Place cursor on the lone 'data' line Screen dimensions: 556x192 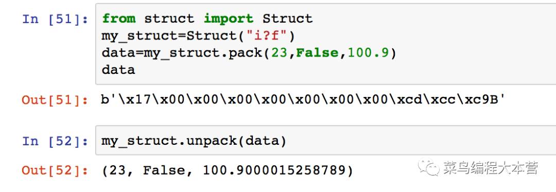118,70
